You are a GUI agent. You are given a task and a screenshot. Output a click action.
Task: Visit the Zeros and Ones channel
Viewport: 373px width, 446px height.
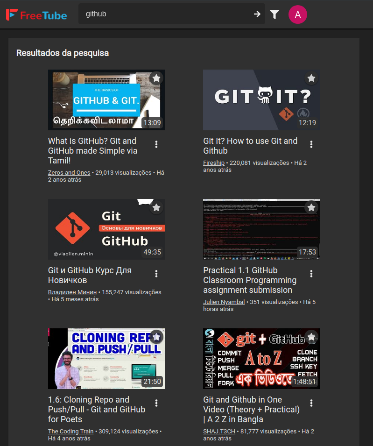coord(69,173)
